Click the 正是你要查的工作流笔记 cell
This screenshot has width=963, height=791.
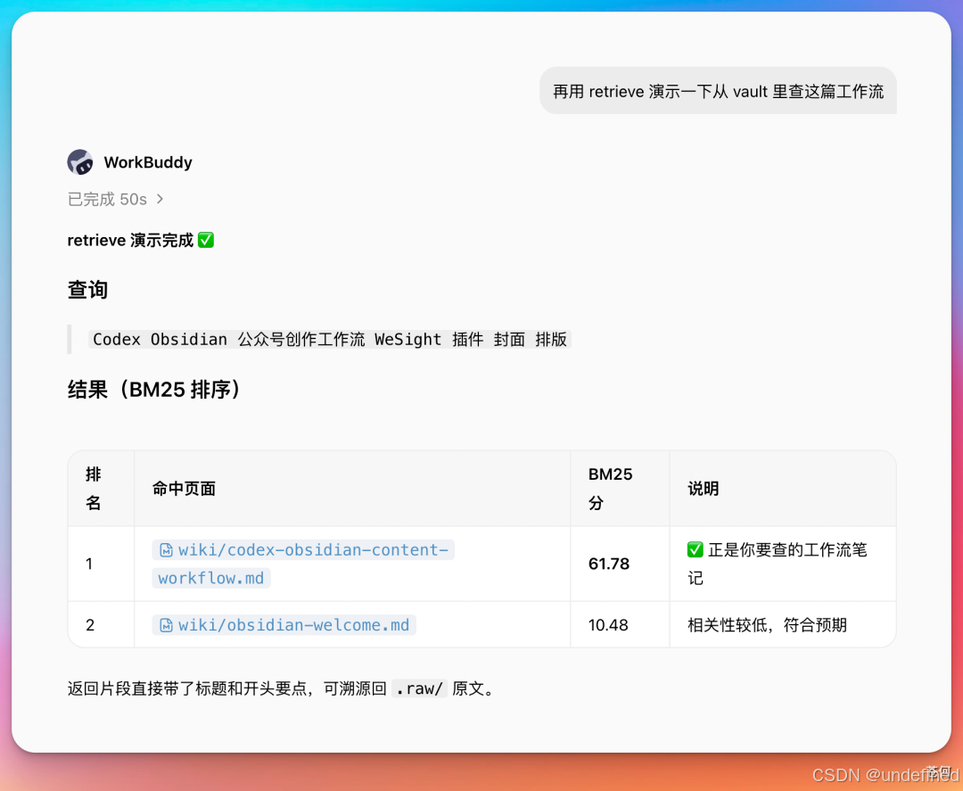[783, 564]
